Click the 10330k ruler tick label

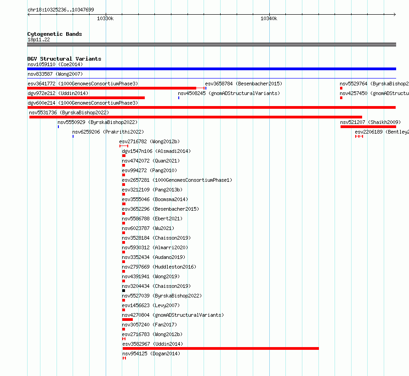coord(105,18)
